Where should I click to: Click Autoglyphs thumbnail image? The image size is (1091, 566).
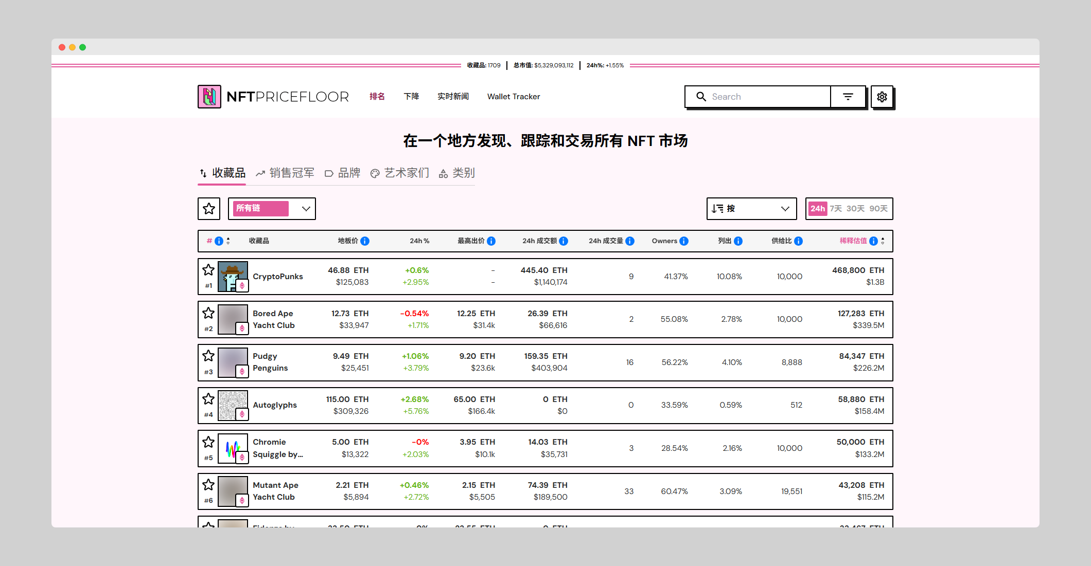coord(233,405)
